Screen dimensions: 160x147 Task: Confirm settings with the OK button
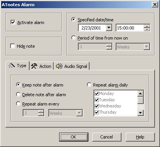[74, 137]
